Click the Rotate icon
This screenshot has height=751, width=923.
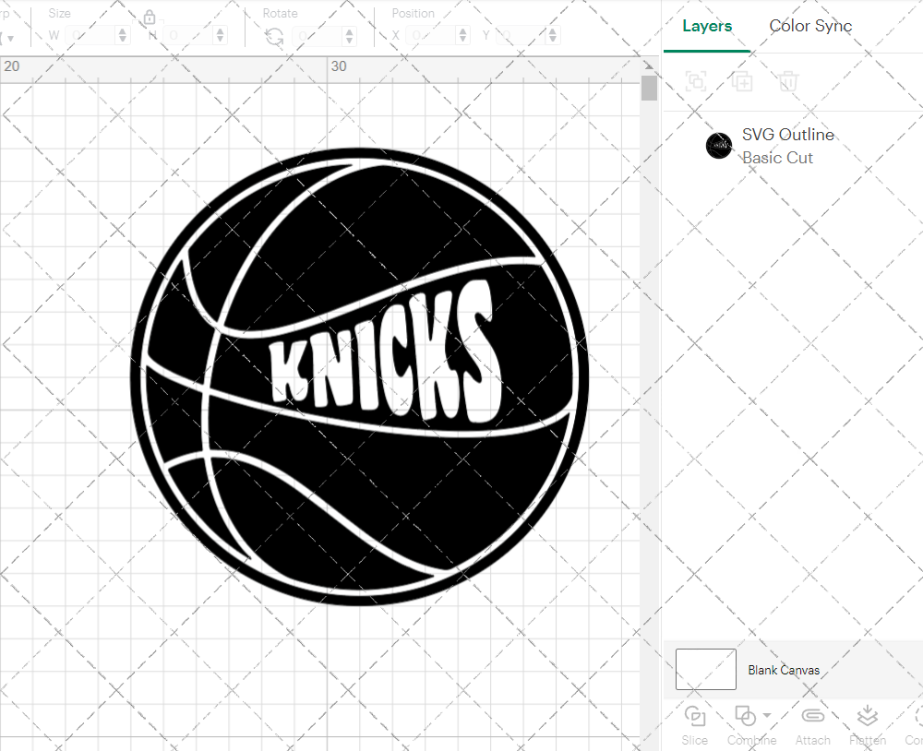coord(274,37)
